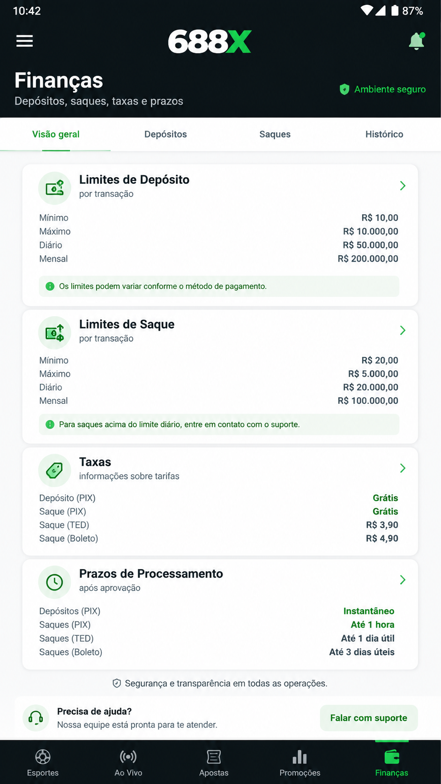The image size is (441, 784).
Task: Open the hamburger menu
Action: 24,41
